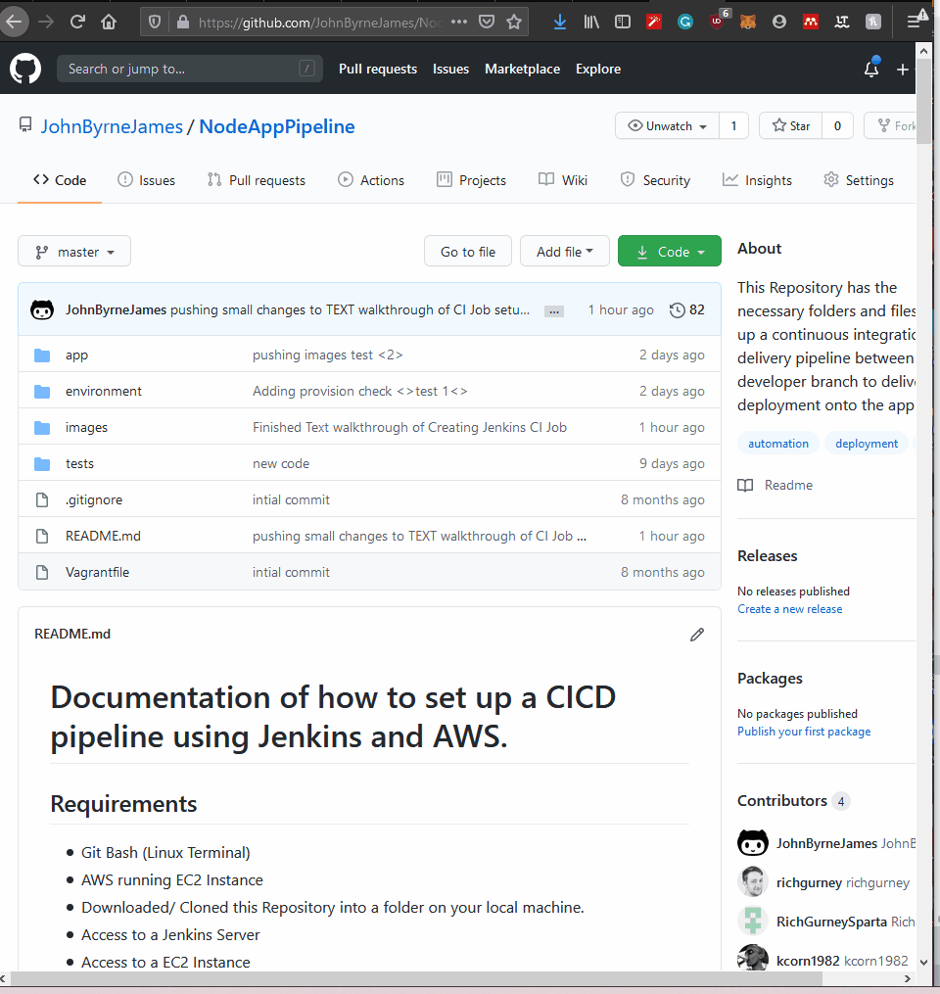
Task: Go to browser home icon
Action: point(109,23)
